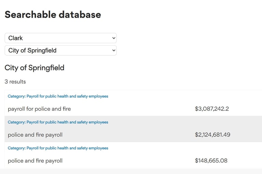Image resolution: width=262 pixels, height=174 pixels.
Task: Click the "3 results" count text
Action: pos(15,82)
